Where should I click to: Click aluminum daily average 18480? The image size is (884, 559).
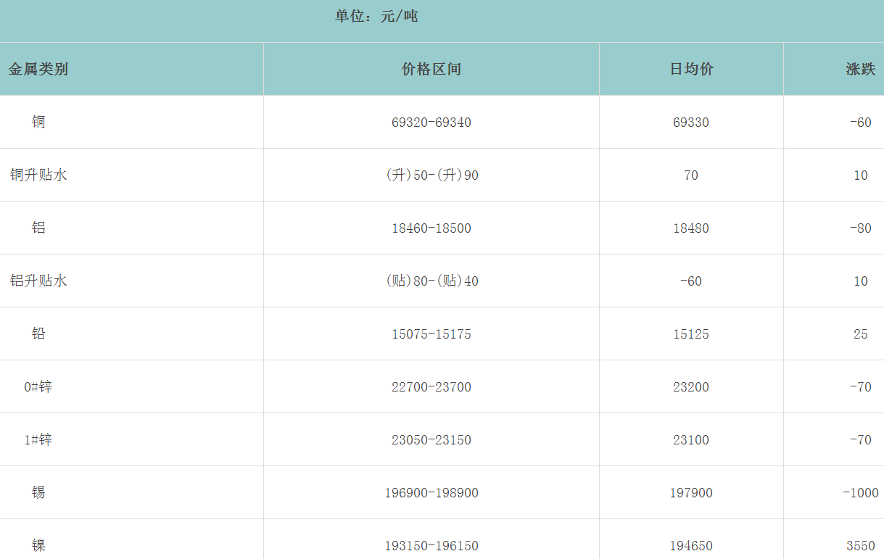click(691, 228)
